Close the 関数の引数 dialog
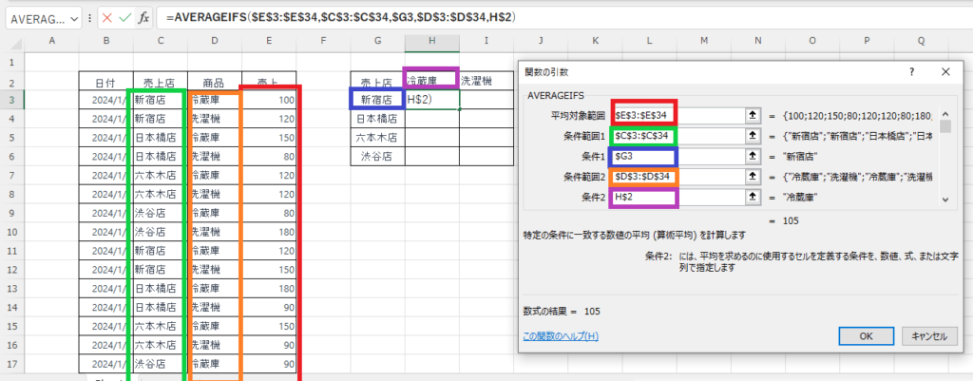Viewport: 973px width, 381px height. 945,71
